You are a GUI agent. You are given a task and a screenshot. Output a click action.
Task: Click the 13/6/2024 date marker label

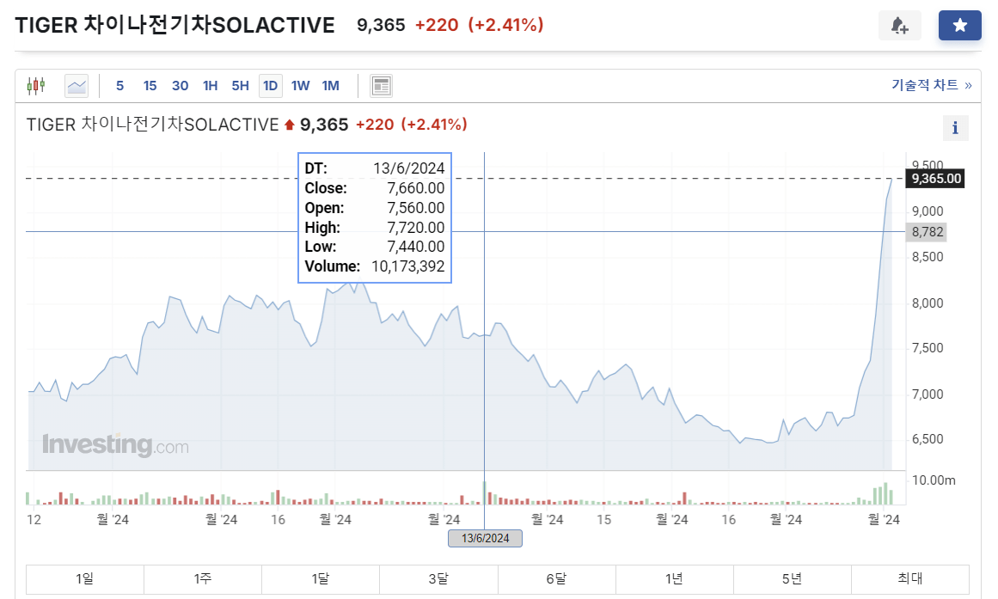click(x=486, y=538)
